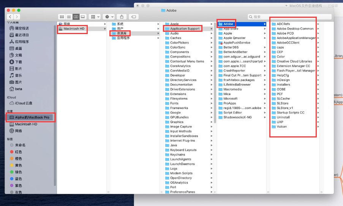Select Alpha的MacBook Pro in sidebar

click(30, 117)
